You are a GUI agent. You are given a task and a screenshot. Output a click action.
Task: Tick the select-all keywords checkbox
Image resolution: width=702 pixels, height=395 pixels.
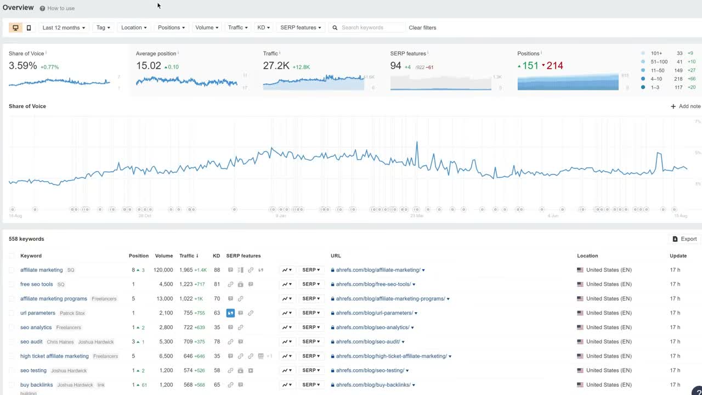[12, 256]
